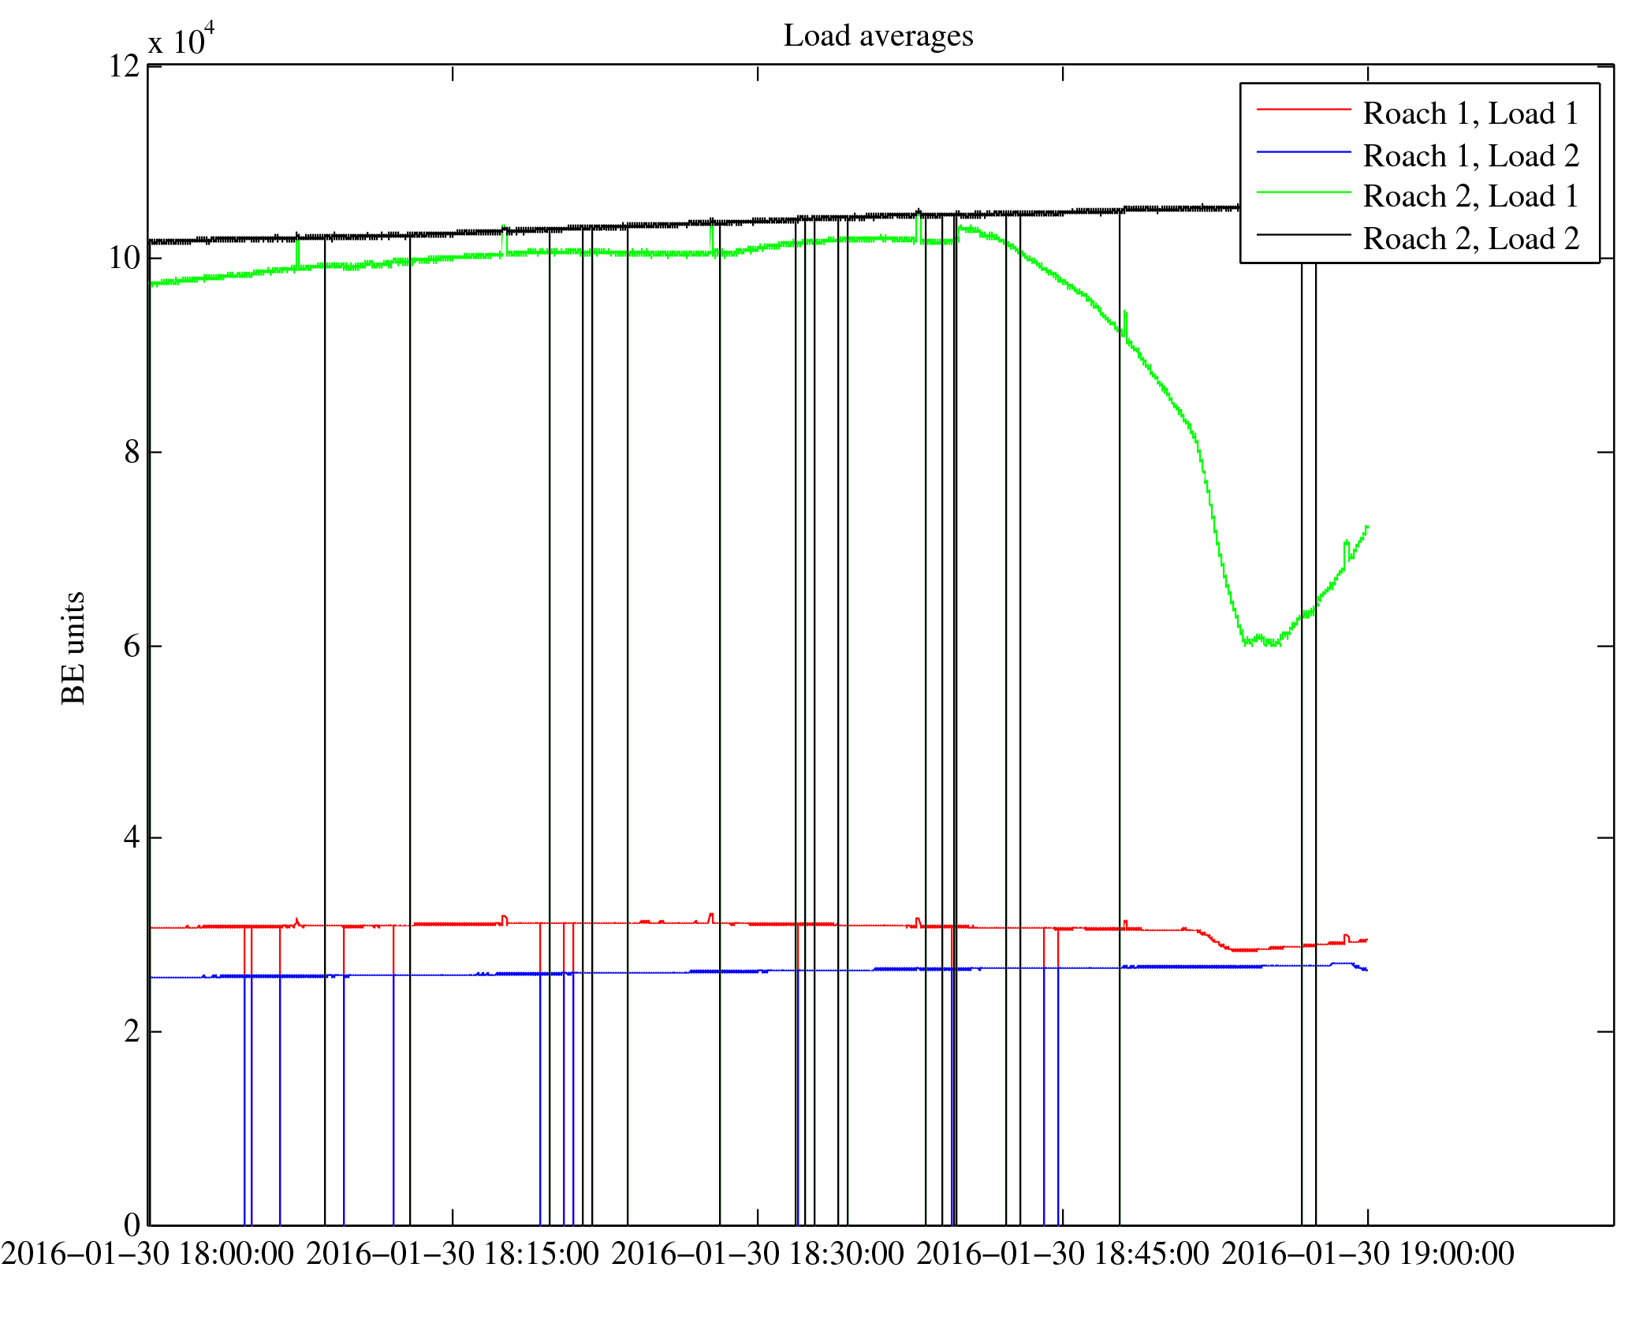This screenshot has width=1636, height=1327.
Task: Click the 'Load averages' plot title
Action: pos(878,36)
